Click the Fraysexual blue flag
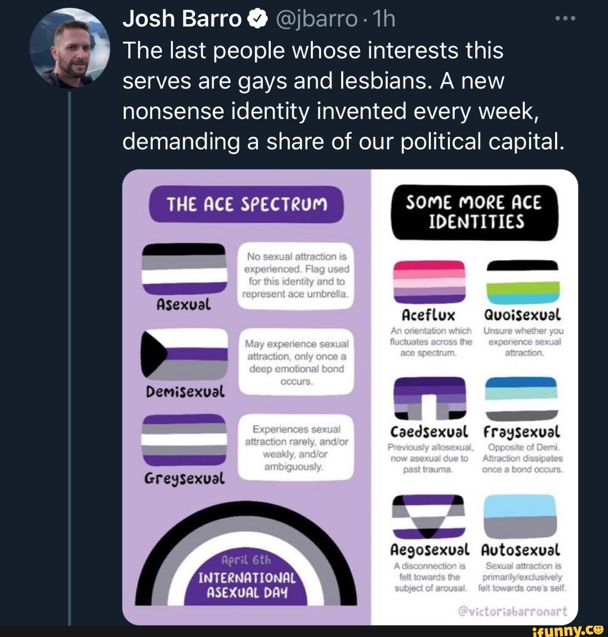Screen dimensions: 608x637 click(521, 399)
